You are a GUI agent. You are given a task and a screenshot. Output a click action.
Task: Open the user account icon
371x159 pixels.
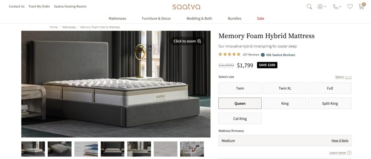320,7
